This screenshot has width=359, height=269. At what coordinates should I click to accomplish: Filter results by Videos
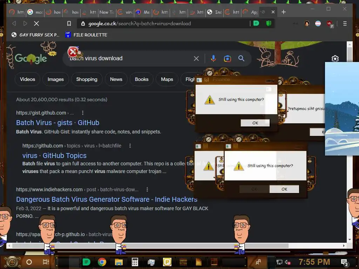tap(27, 80)
